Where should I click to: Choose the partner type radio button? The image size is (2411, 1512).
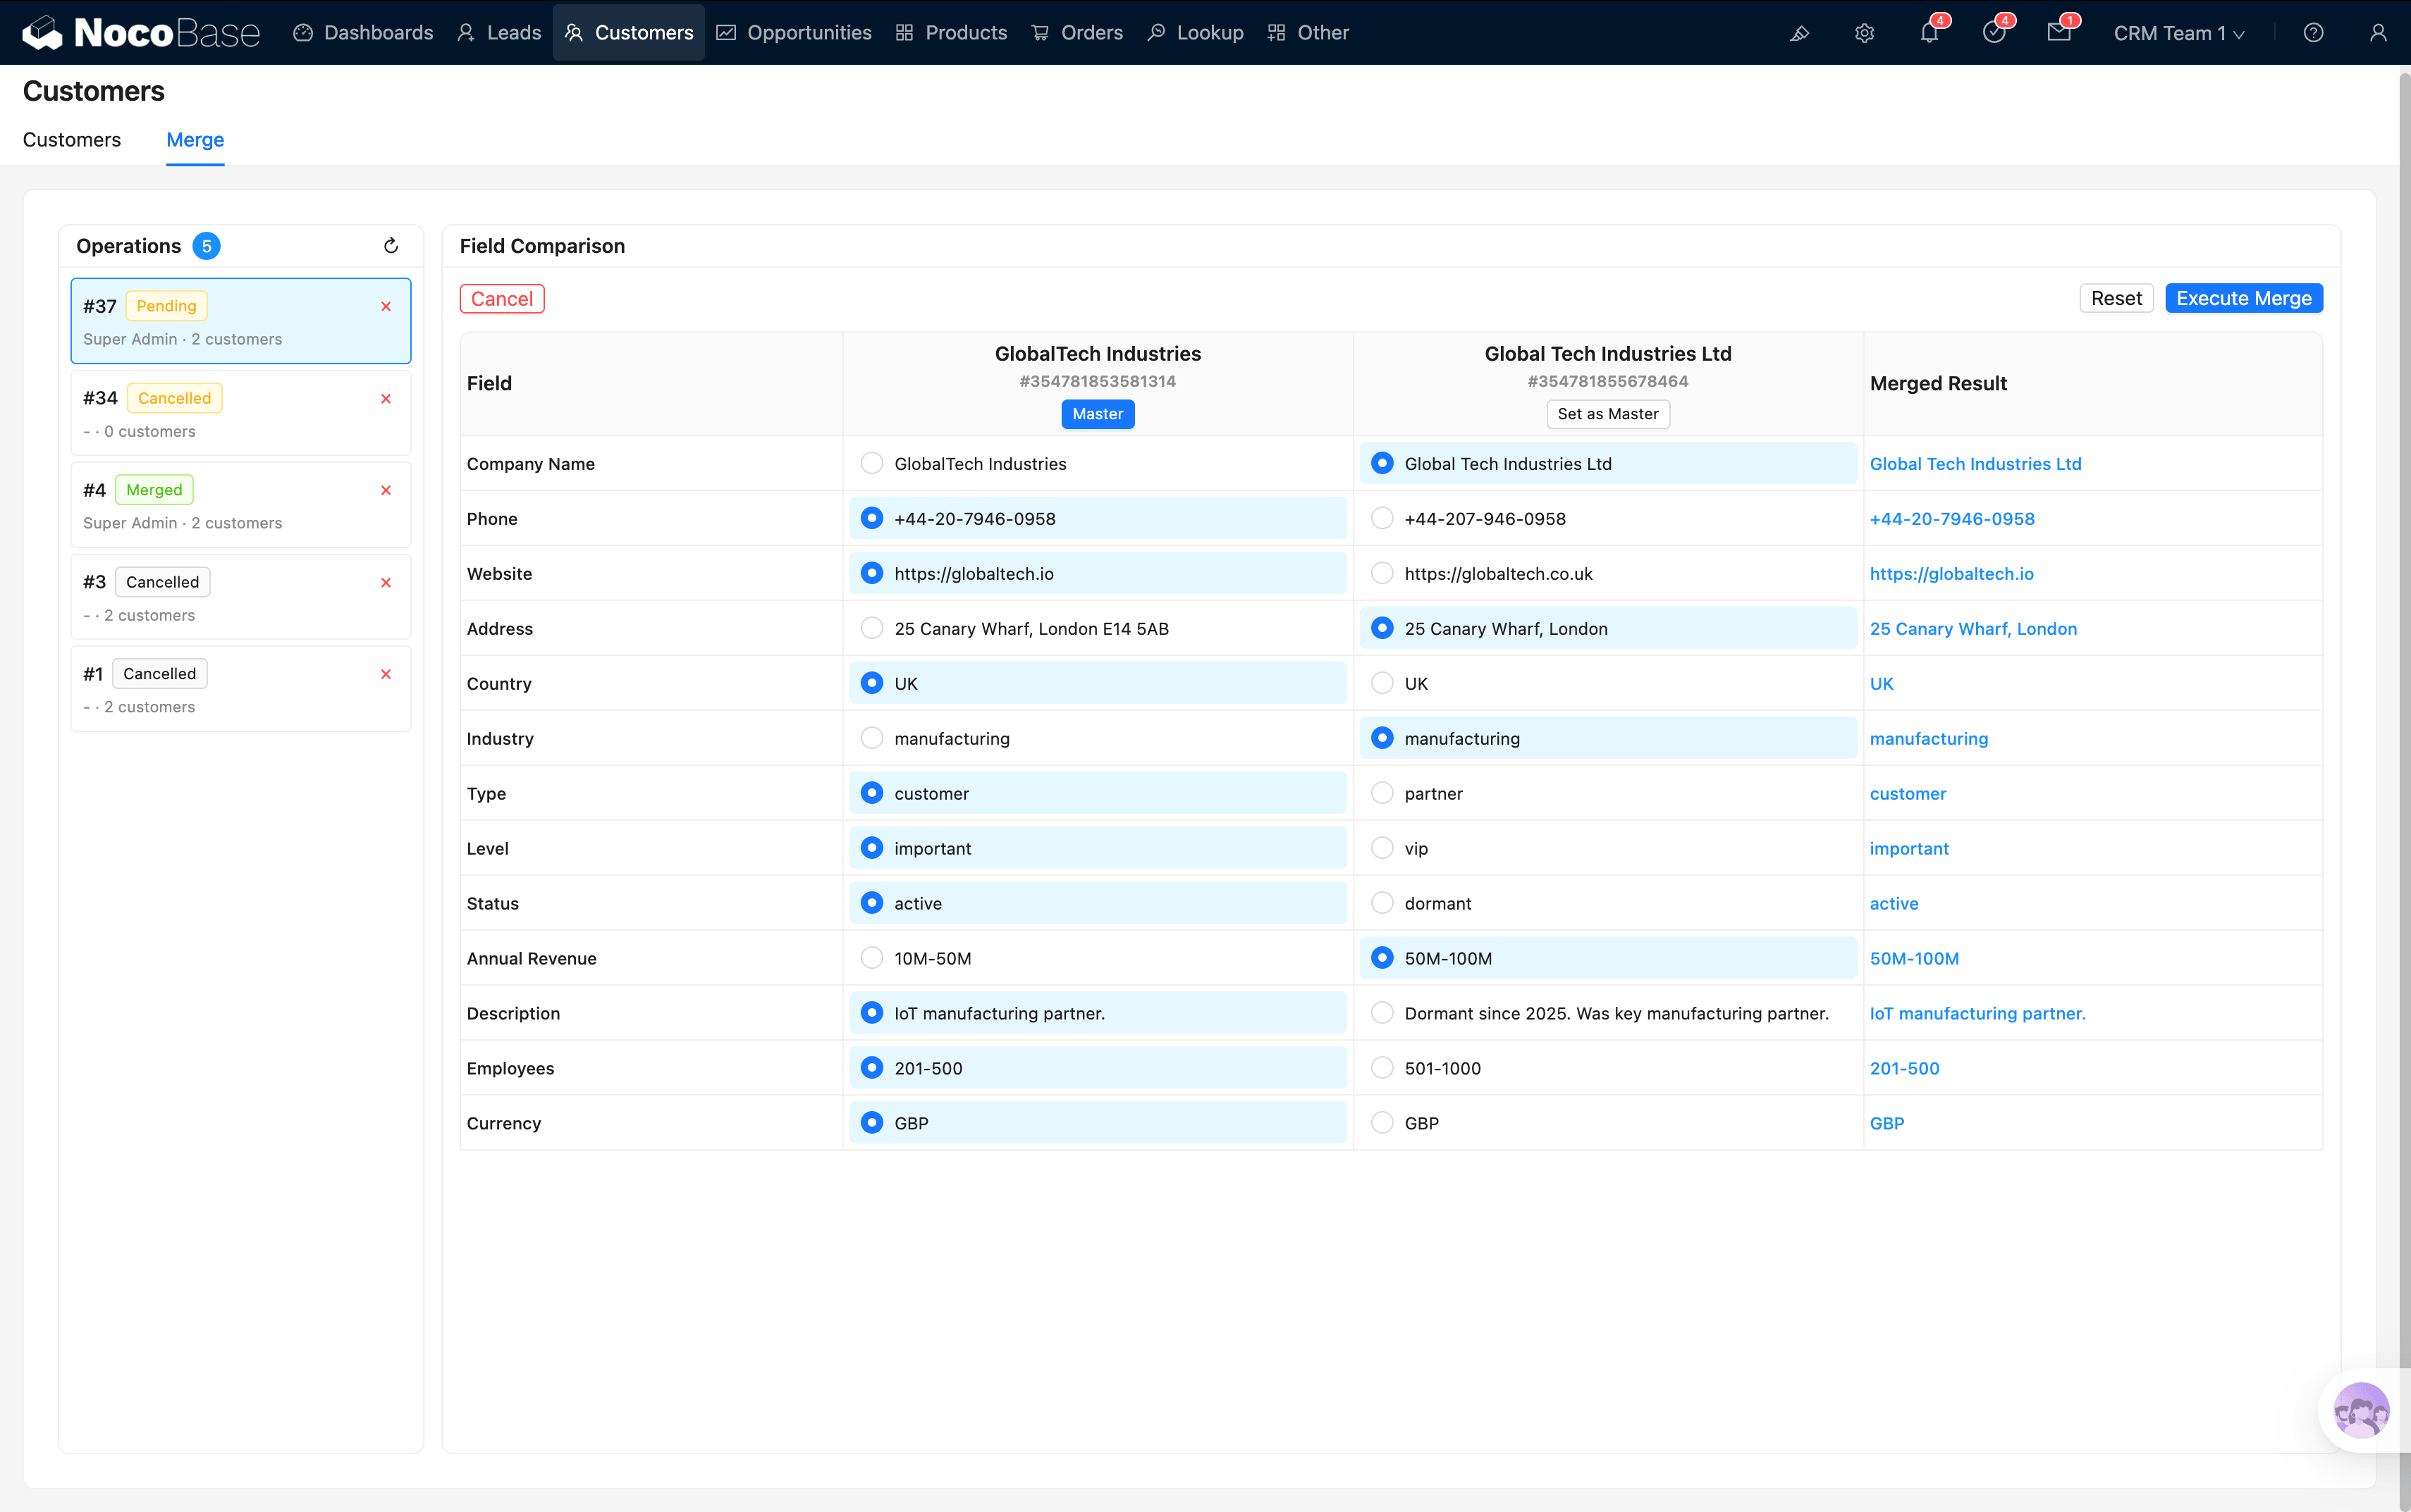(1382, 793)
